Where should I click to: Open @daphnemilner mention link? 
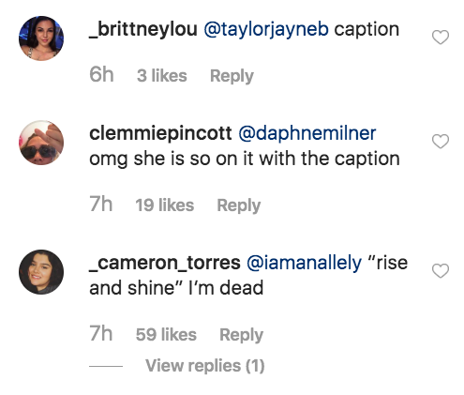[x=307, y=133]
